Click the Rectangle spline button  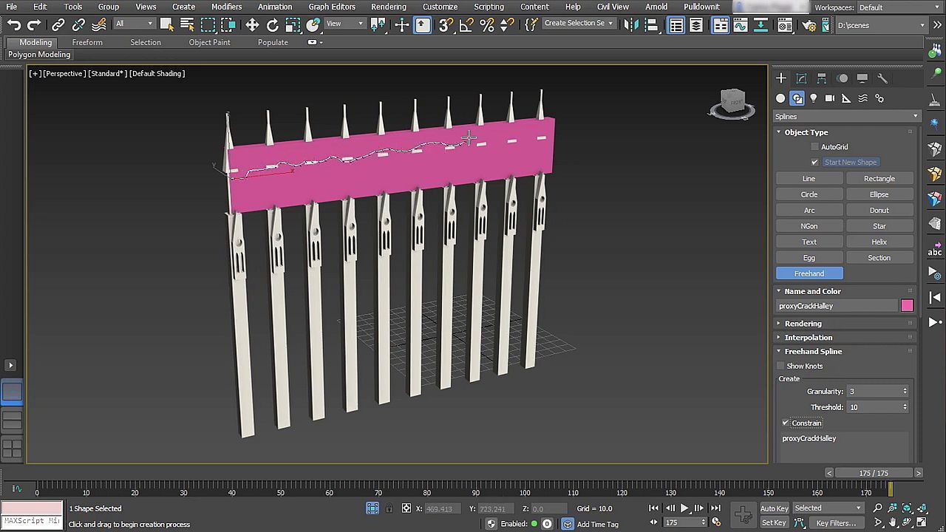tap(879, 179)
